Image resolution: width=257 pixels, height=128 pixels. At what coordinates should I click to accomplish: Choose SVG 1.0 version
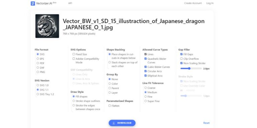pyautogui.click(x=38, y=85)
